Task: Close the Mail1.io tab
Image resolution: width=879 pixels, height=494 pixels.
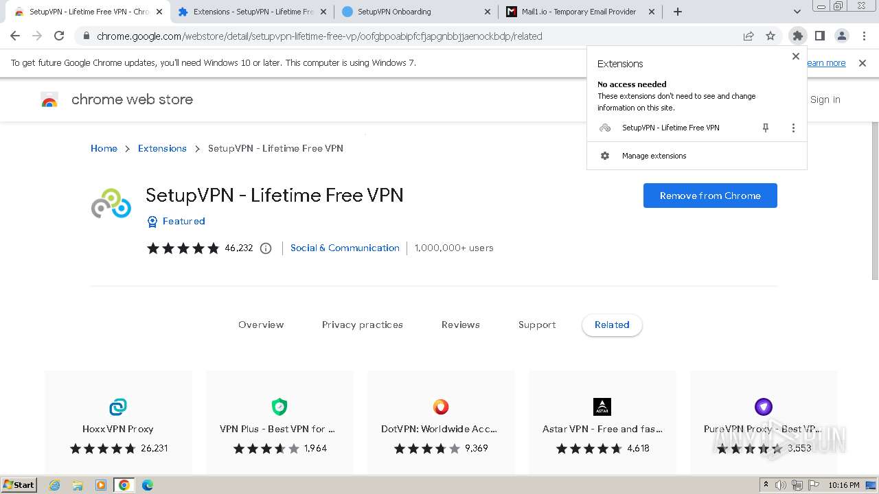Action: coord(652,12)
